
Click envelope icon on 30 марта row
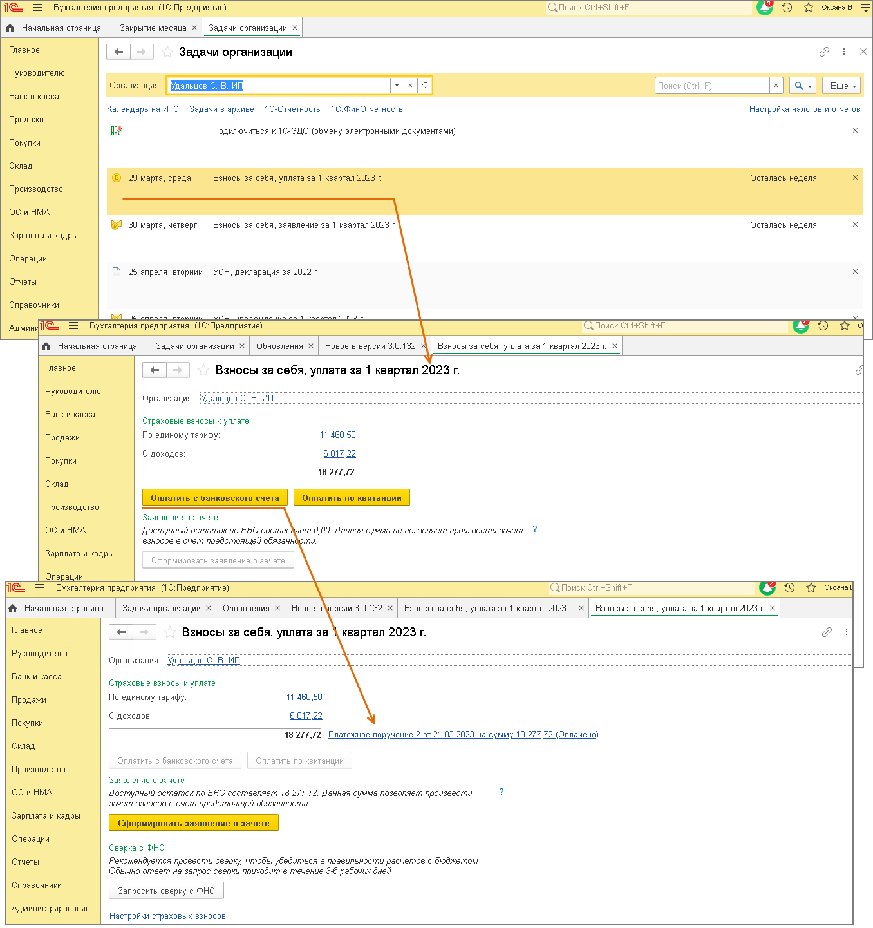[117, 225]
